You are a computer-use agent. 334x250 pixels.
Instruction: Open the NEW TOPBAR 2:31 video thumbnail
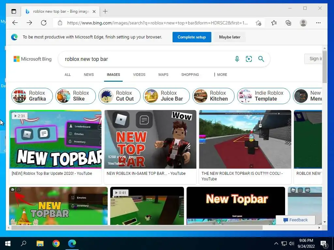pos(55,139)
